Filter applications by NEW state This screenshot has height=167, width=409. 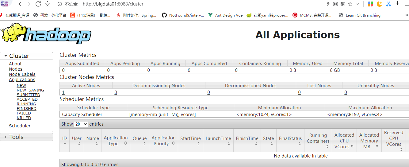tap(21, 86)
